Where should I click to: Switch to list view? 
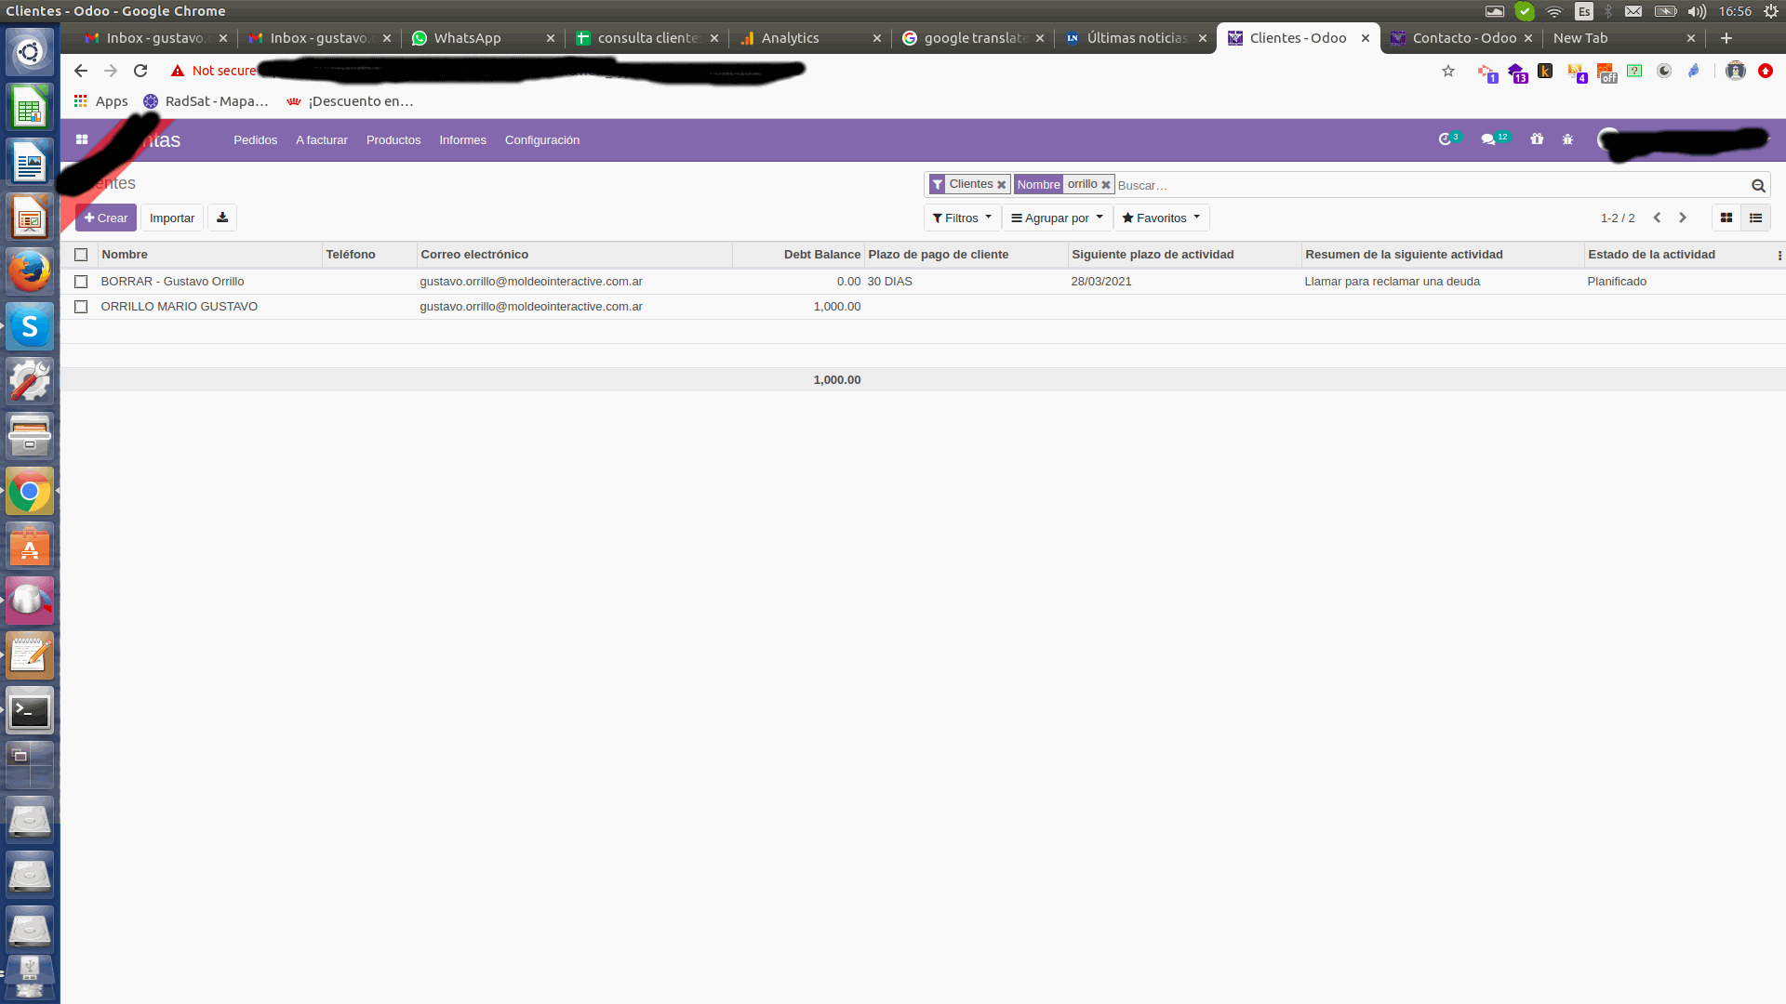pyautogui.click(x=1756, y=218)
